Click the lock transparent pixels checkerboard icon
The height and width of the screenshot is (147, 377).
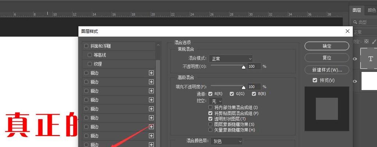pos(366,42)
